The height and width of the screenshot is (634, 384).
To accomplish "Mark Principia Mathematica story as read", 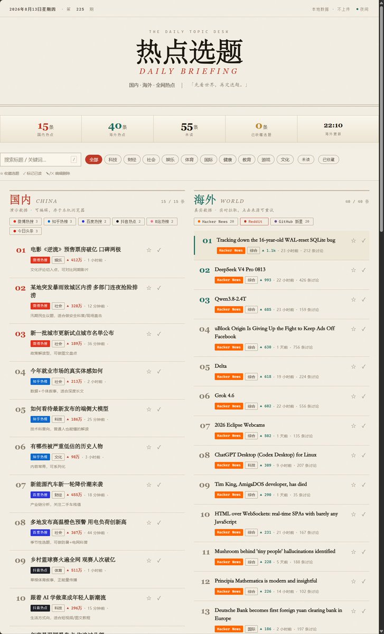I will click(x=363, y=582).
